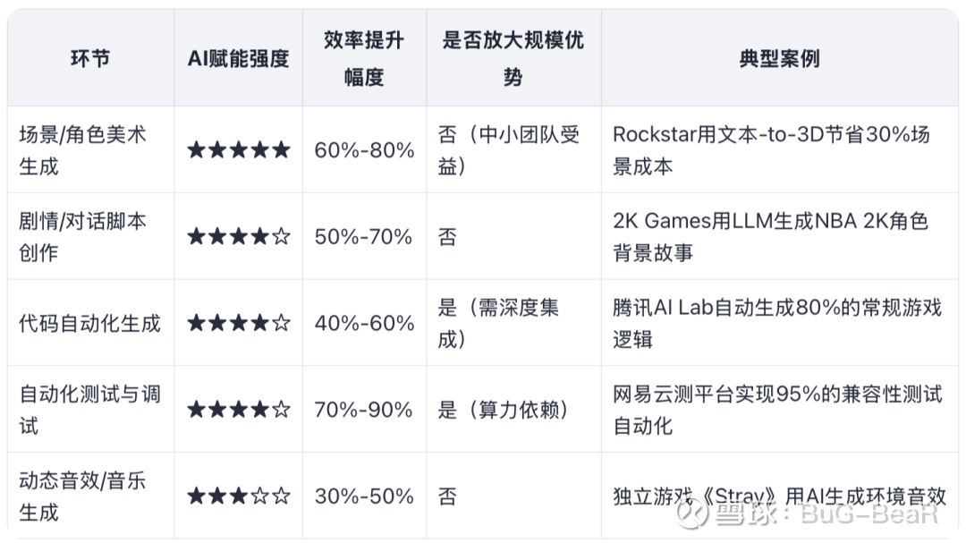The height and width of the screenshot is (543, 966).
Task: Click the 60%-80% efficiency cell
Action: point(364,149)
